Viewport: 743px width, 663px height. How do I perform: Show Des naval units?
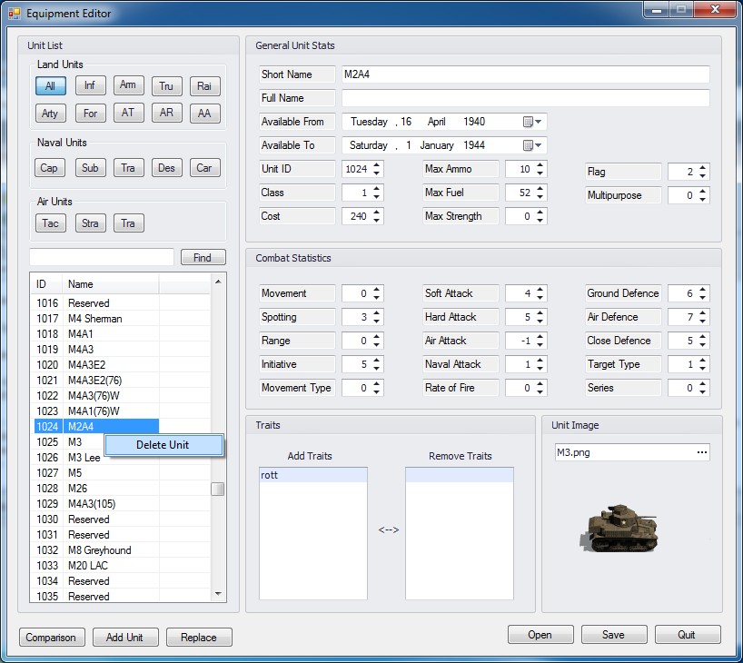point(166,168)
